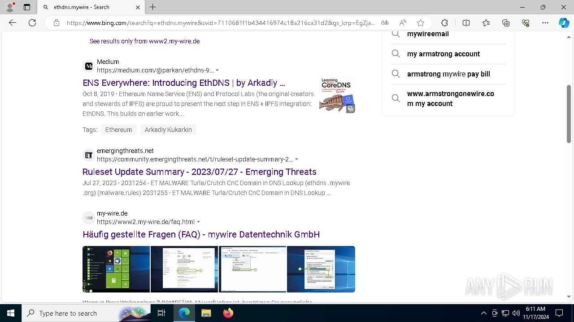This screenshot has width=574, height=322.
Task: Go back to the previous page
Action: pyautogui.click(x=13, y=23)
